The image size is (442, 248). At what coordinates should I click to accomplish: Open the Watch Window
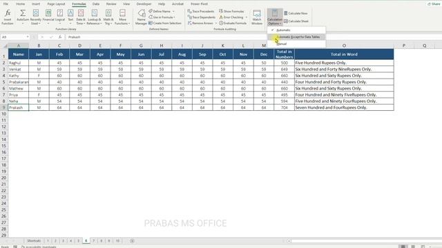click(x=257, y=17)
